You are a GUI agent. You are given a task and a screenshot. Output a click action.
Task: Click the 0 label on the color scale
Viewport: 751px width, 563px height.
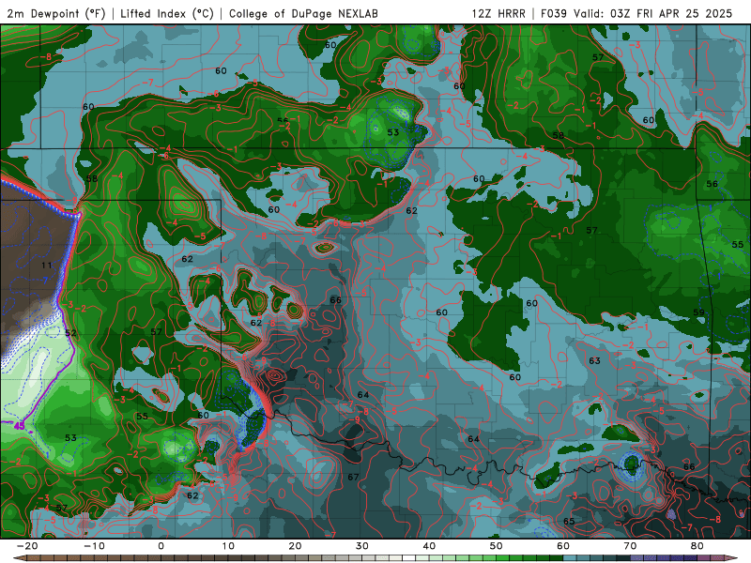point(161,546)
